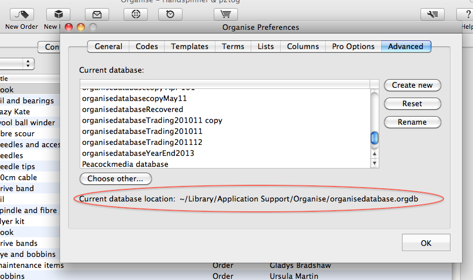473x280 pixels.
Task: Switch to the Codes tab
Action: point(147,47)
